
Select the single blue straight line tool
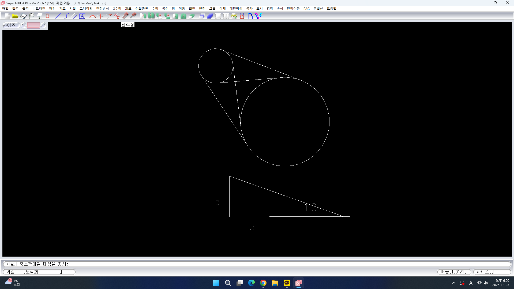(58, 16)
